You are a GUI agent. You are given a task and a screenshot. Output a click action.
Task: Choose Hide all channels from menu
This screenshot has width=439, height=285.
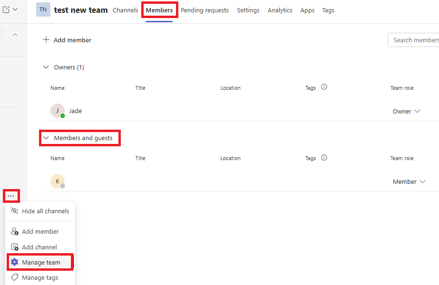[40, 211]
